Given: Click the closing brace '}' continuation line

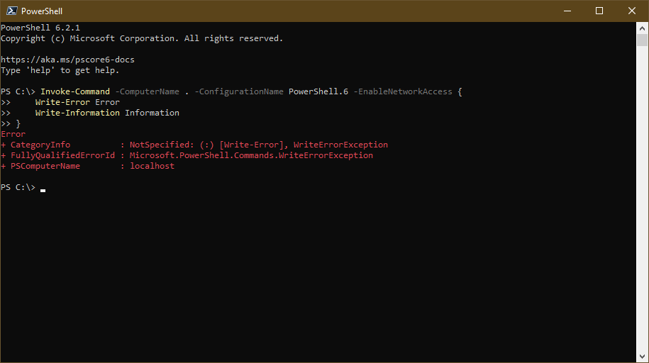Looking at the screenshot, I should coord(11,124).
